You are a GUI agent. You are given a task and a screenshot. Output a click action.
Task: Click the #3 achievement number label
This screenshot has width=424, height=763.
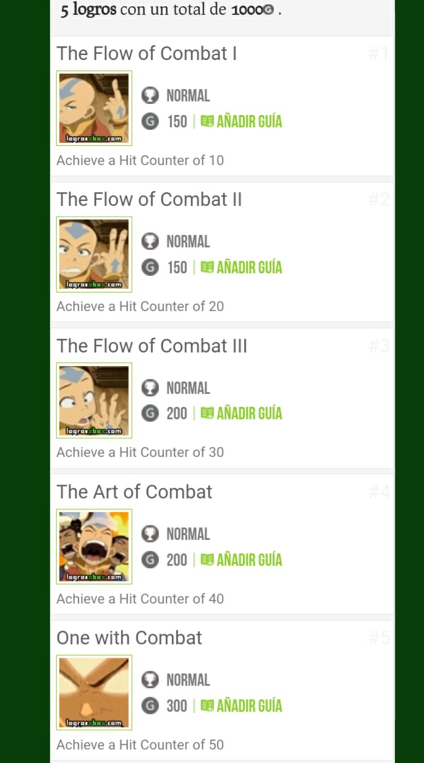[x=379, y=346]
